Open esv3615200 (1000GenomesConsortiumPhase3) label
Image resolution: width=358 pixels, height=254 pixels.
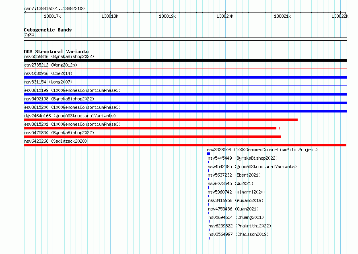72,107
